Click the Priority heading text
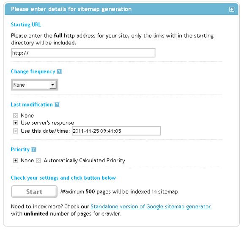 click(20, 150)
